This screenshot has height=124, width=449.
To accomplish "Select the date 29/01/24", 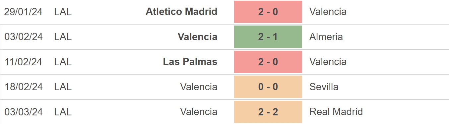I will pyautogui.click(x=24, y=12).
